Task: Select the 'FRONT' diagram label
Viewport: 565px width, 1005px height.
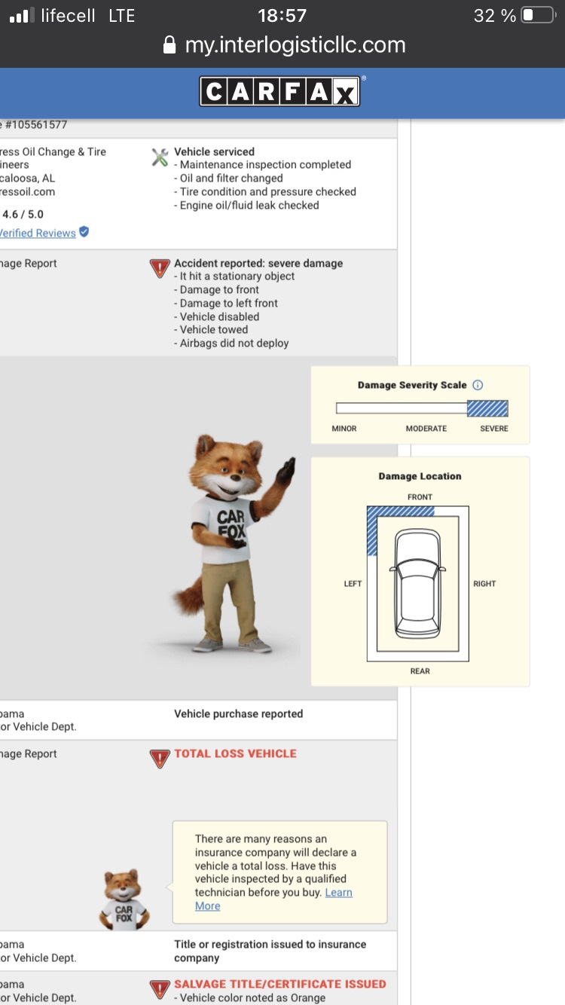Action: 420,497
